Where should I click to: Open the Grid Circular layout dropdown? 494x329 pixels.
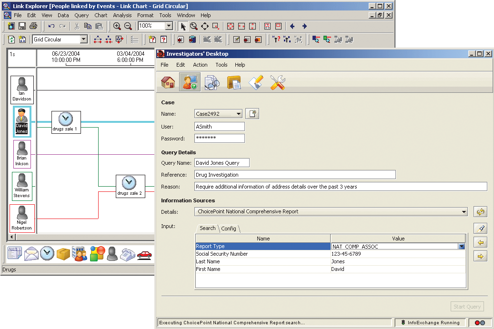[x=83, y=40]
